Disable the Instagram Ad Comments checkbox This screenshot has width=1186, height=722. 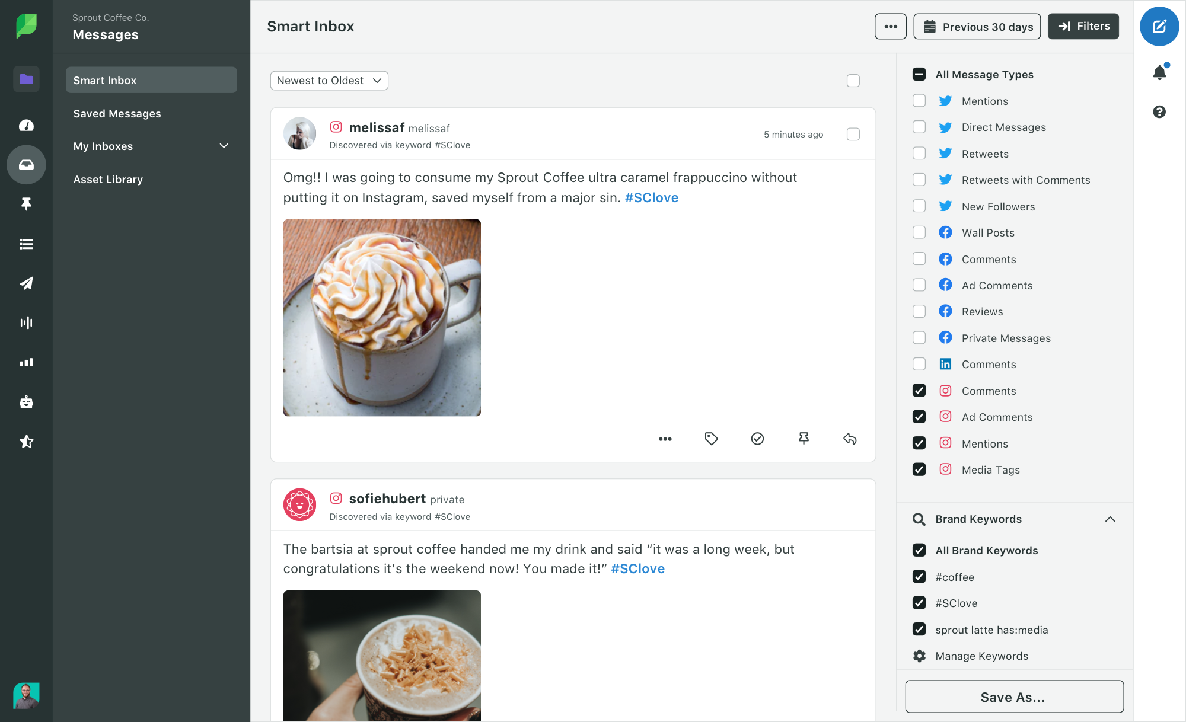click(919, 417)
